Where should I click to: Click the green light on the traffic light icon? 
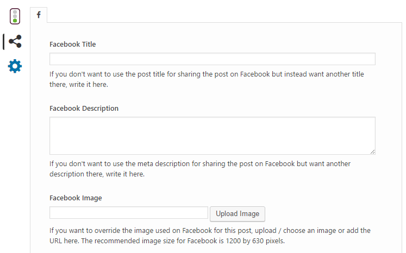point(15,21)
